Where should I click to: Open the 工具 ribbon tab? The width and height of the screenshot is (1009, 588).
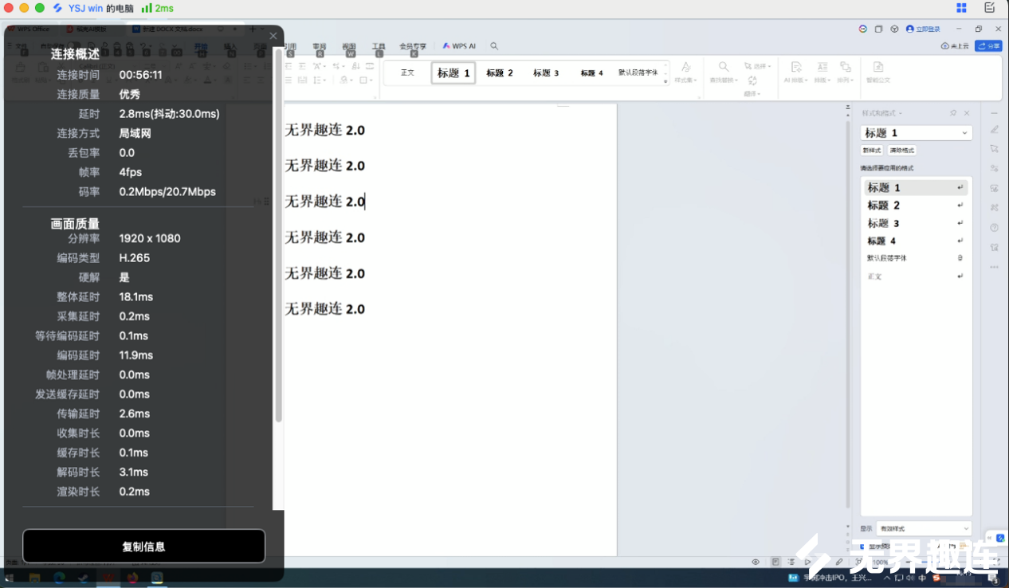click(x=379, y=46)
